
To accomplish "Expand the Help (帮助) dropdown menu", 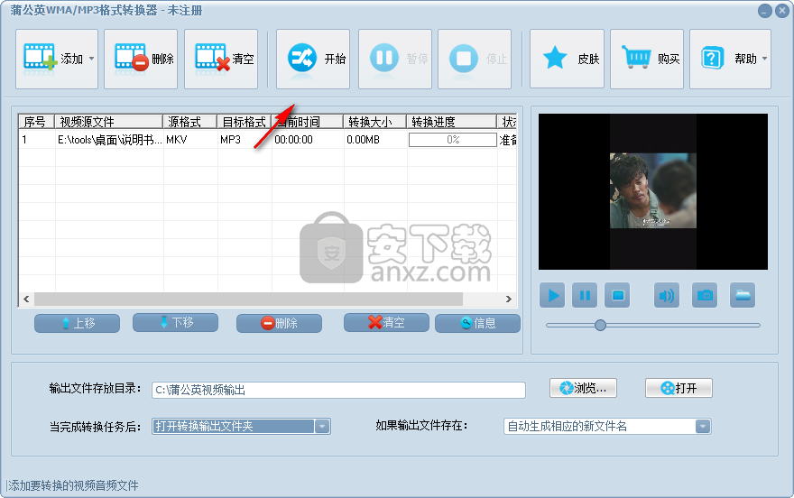I will (x=765, y=60).
